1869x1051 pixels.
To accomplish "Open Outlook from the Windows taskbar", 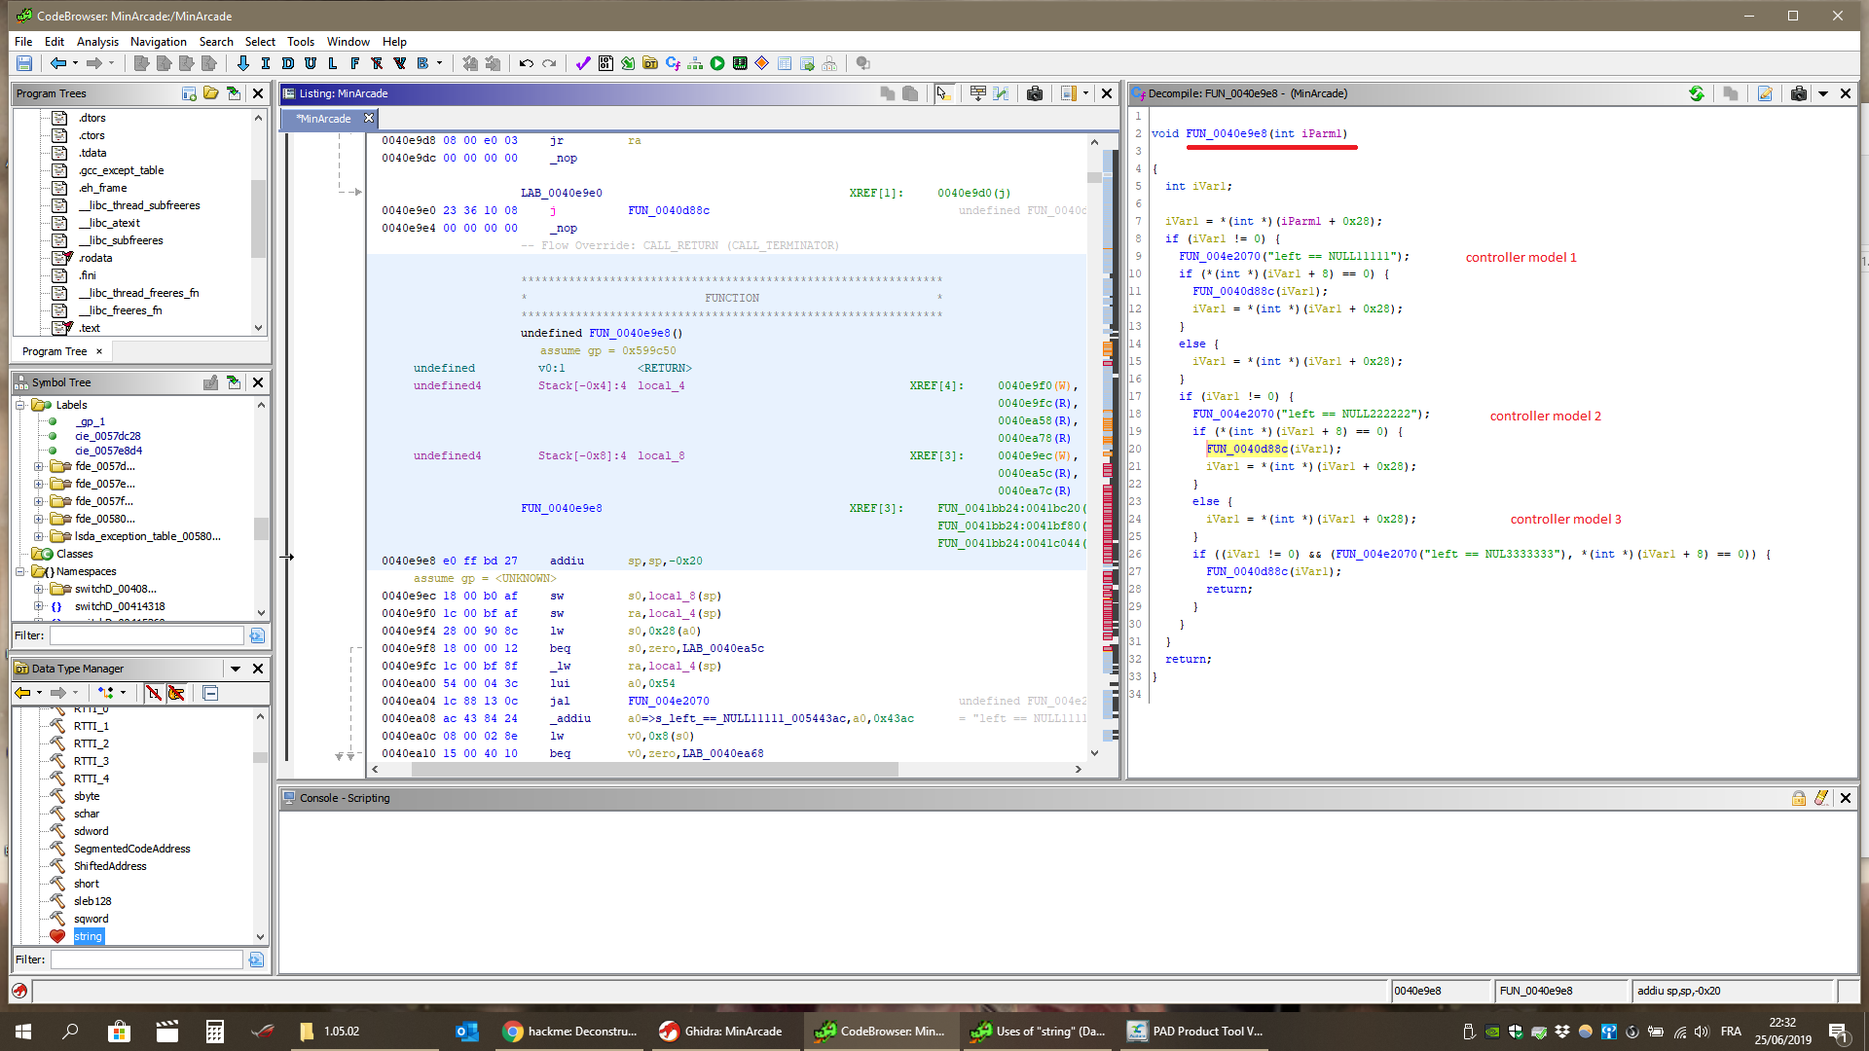I will coord(467,1032).
